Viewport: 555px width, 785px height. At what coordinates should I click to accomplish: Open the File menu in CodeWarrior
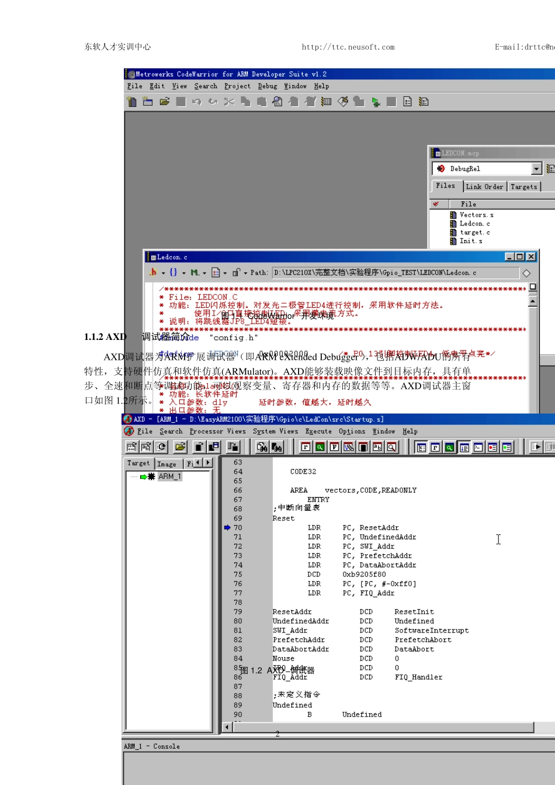[x=135, y=86]
